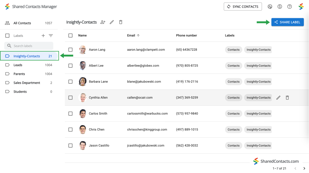Image resolution: width=309 pixels, height=173 pixels.
Task: Click phone number (419) 176-2116
Action: point(187,82)
